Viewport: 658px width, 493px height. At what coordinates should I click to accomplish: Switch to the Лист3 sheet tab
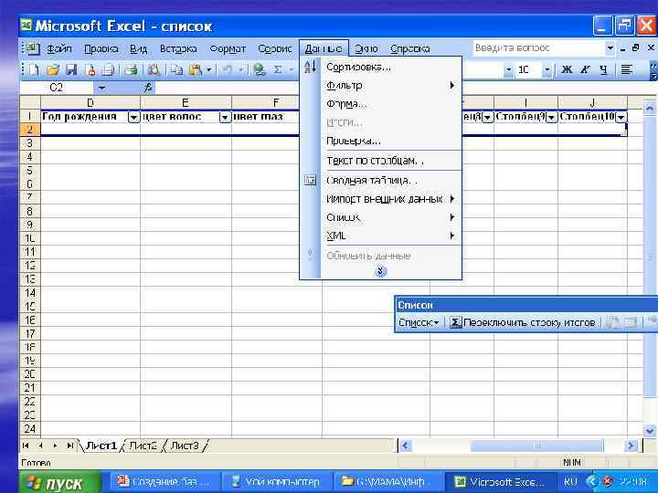click(x=185, y=446)
